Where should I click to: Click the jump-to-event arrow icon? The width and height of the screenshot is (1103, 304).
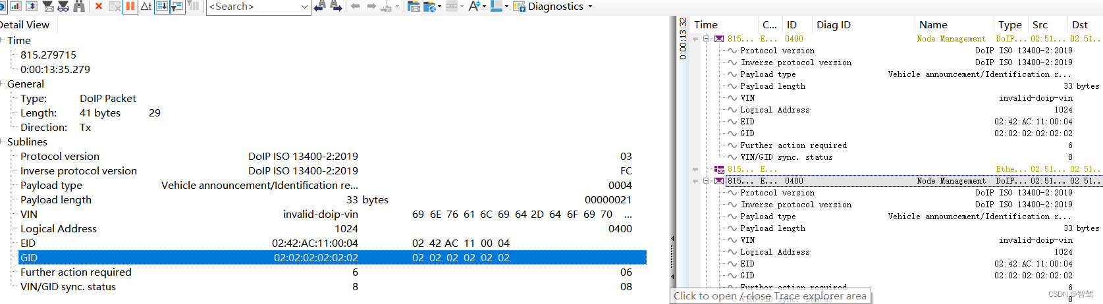387,7
